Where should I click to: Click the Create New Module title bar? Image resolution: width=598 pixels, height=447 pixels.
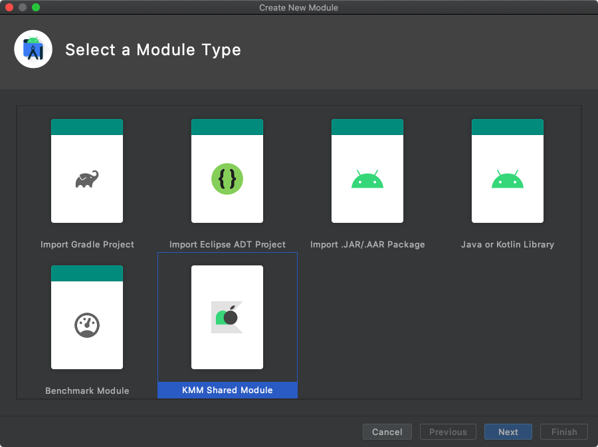[298, 7]
